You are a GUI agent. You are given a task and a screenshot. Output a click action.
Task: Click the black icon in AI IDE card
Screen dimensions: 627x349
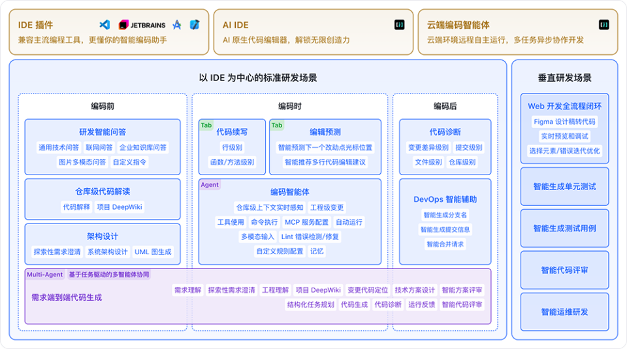(x=400, y=25)
